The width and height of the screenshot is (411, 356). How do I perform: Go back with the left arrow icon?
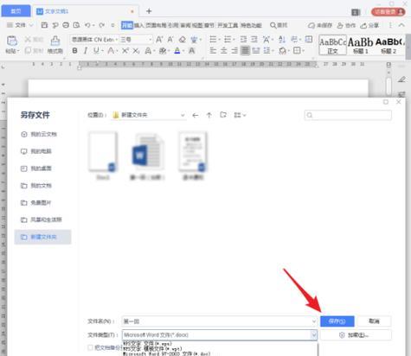point(196,115)
